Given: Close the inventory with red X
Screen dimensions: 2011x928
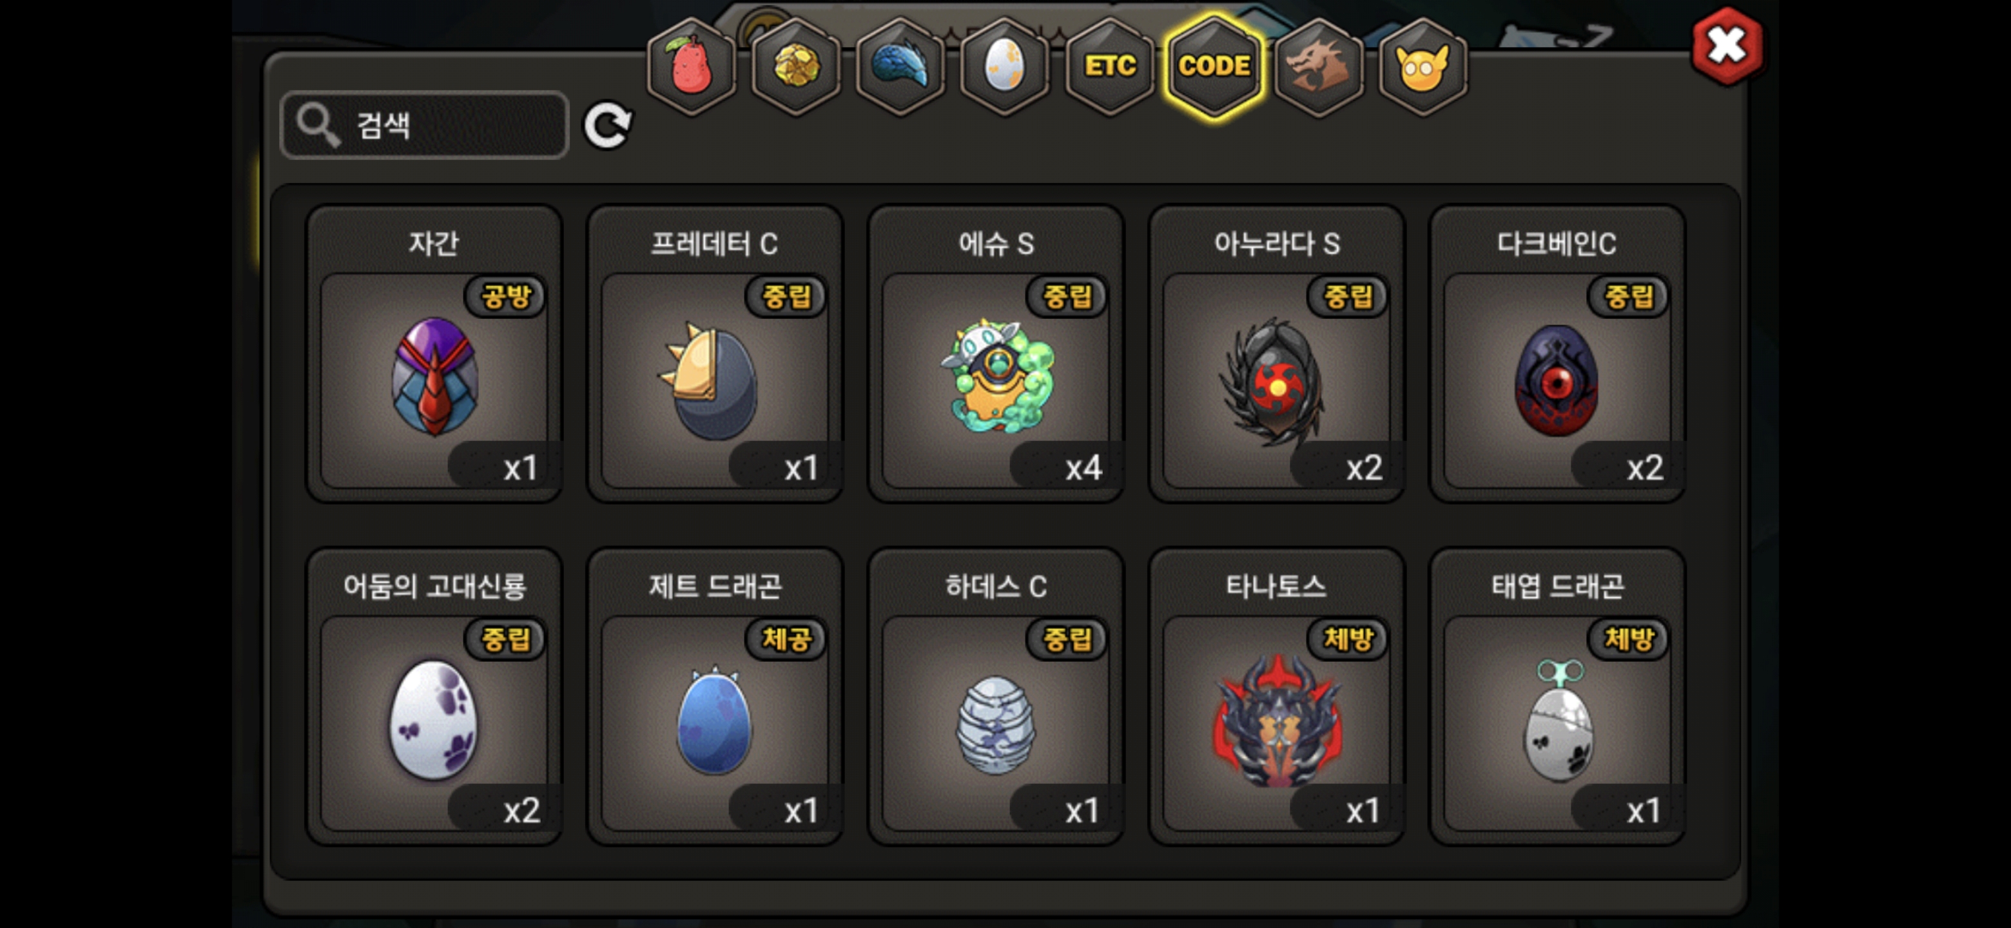Looking at the screenshot, I should (x=1726, y=45).
